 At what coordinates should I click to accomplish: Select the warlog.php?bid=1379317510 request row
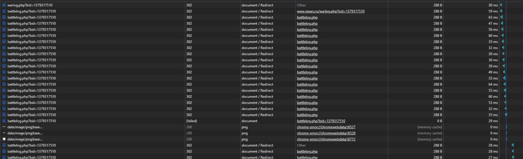click(x=261, y=5)
